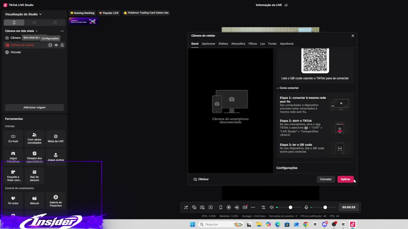
Task: Click the promotional banner thumbnail
Action: click(x=84, y=21)
